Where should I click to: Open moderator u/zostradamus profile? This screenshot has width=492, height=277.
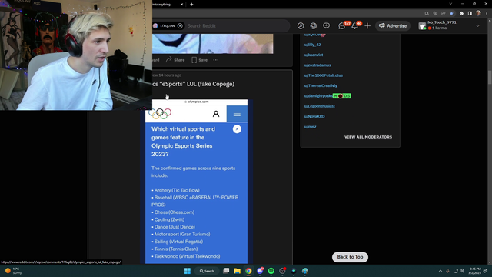click(317, 65)
